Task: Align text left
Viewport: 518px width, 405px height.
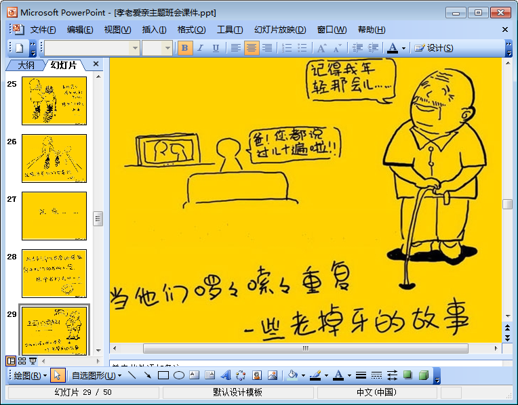Action: 235,48
